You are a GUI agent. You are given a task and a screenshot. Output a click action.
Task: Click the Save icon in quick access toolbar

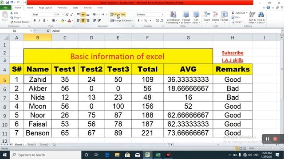(7, 2)
